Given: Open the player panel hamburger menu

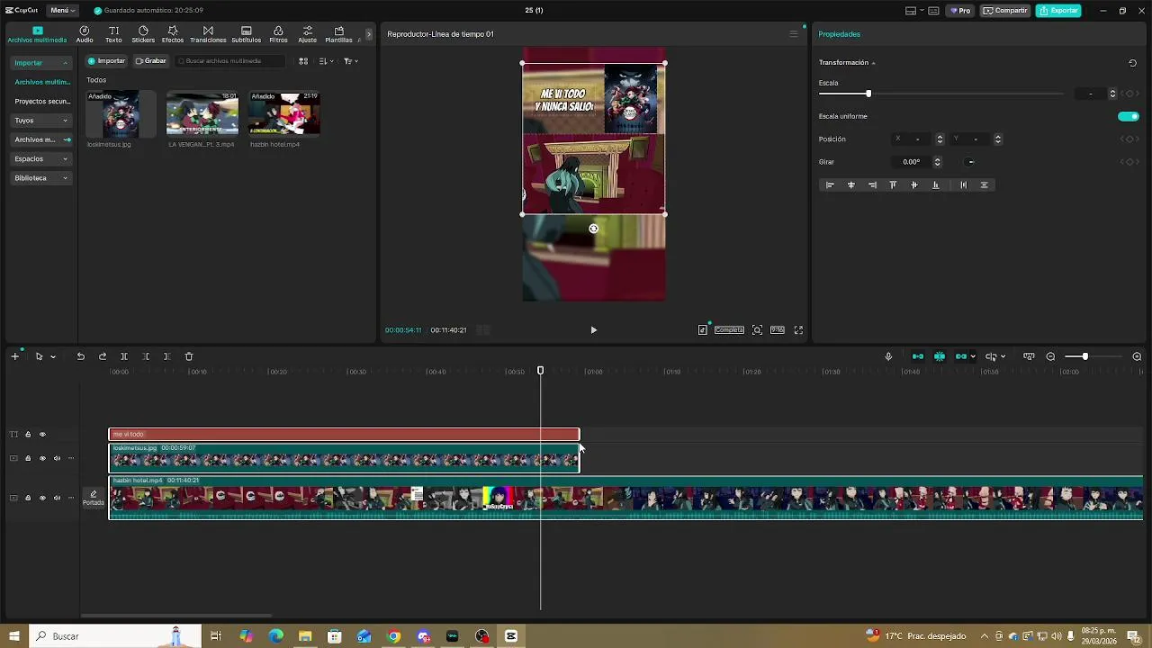Looking at the screenshot, I should [793, 34].
